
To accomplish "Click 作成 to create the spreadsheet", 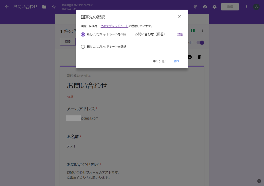I will click(177, 61).
